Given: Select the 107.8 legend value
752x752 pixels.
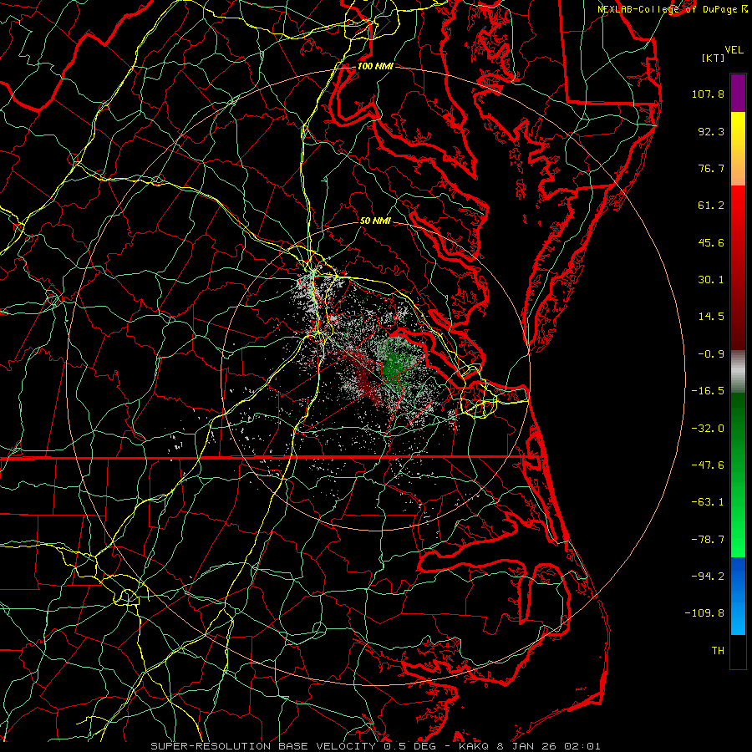Looking at the screenshot, I should pos(708,94).
